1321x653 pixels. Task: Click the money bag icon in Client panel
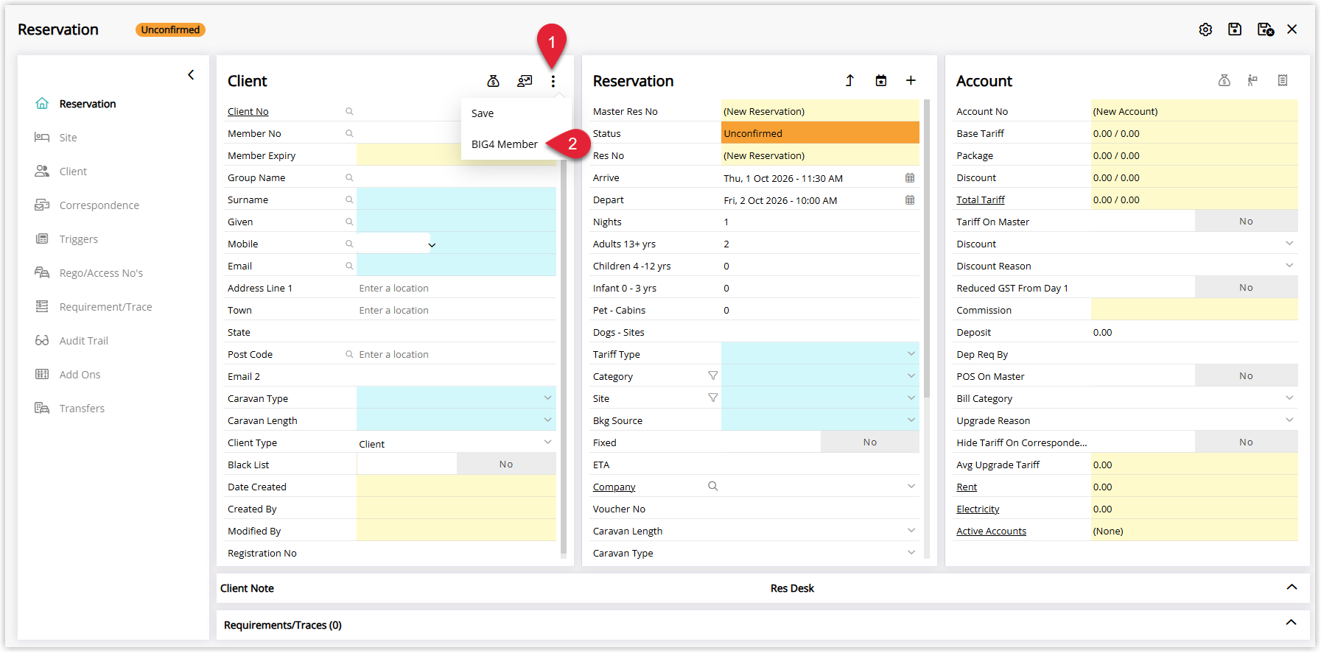(x=494, y=81)
